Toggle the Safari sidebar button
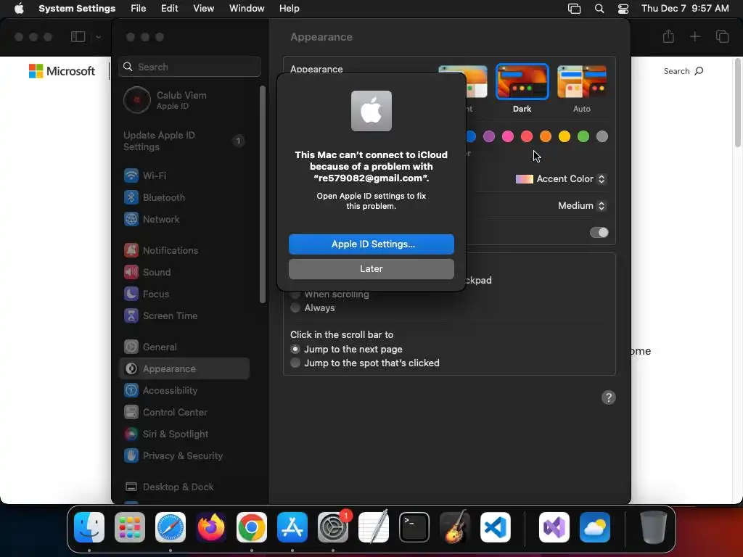Screen dimensions: 743x557 coord(78,36)
